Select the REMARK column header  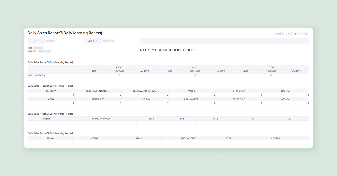pyautogui.click(x=275, y=138)
